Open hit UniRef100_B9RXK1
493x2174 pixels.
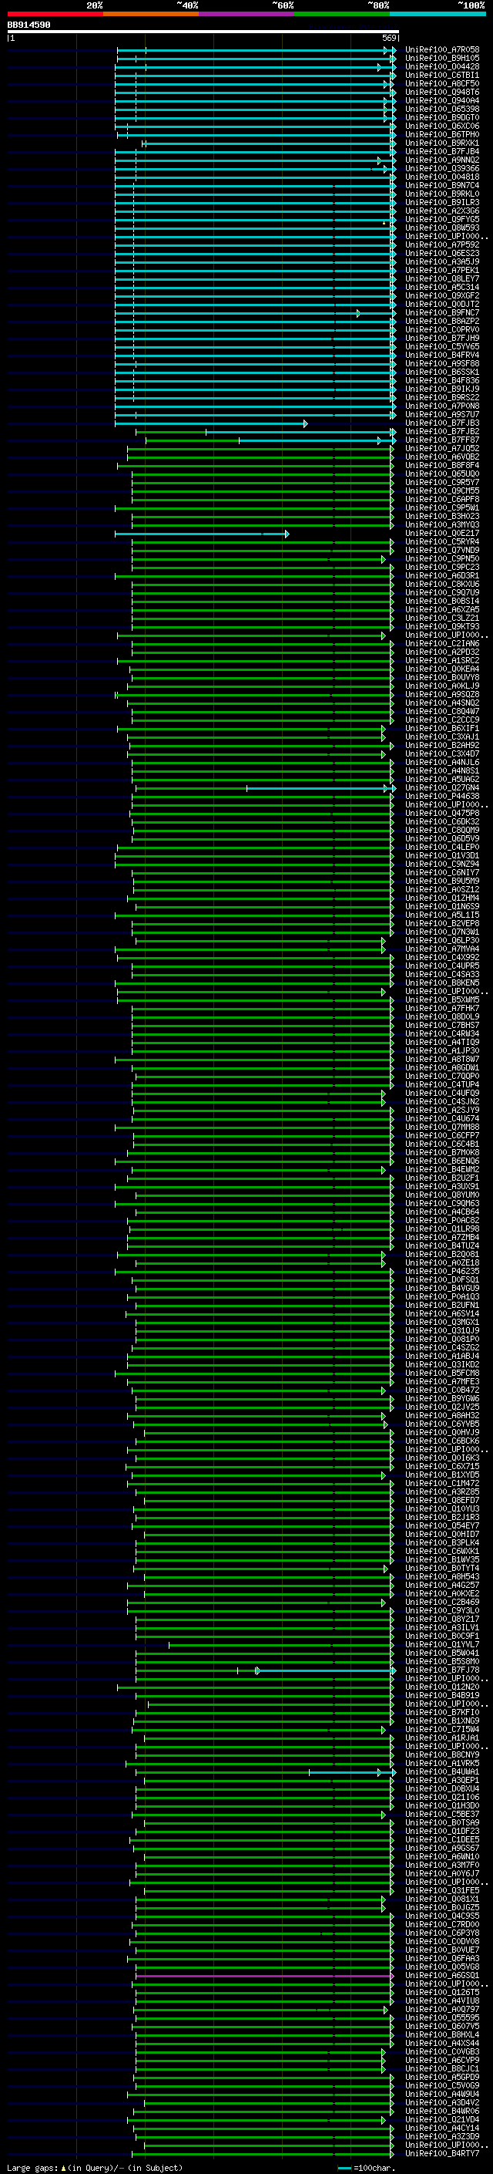click(x=442, y=143)
